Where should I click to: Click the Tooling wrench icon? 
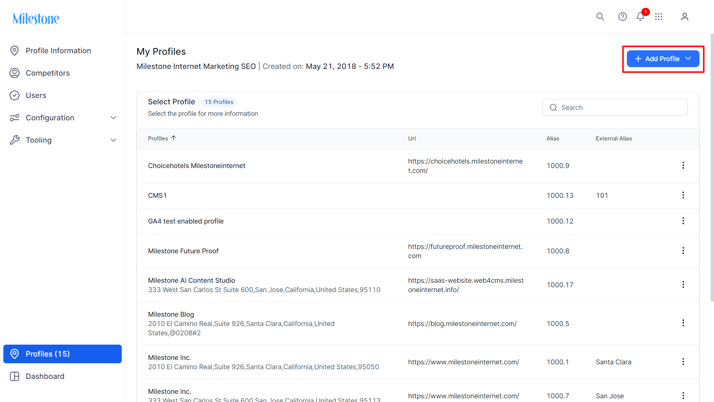tap(15, 140)
